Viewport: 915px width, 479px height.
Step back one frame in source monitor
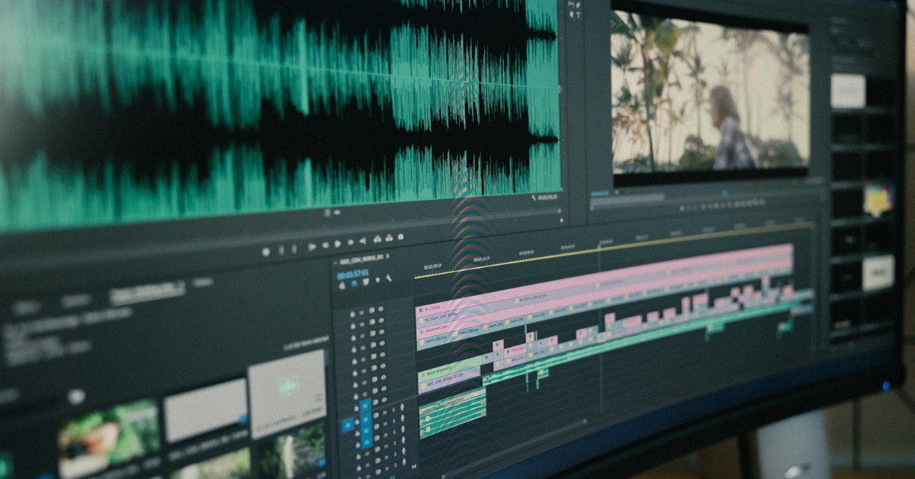pos(325,246)
